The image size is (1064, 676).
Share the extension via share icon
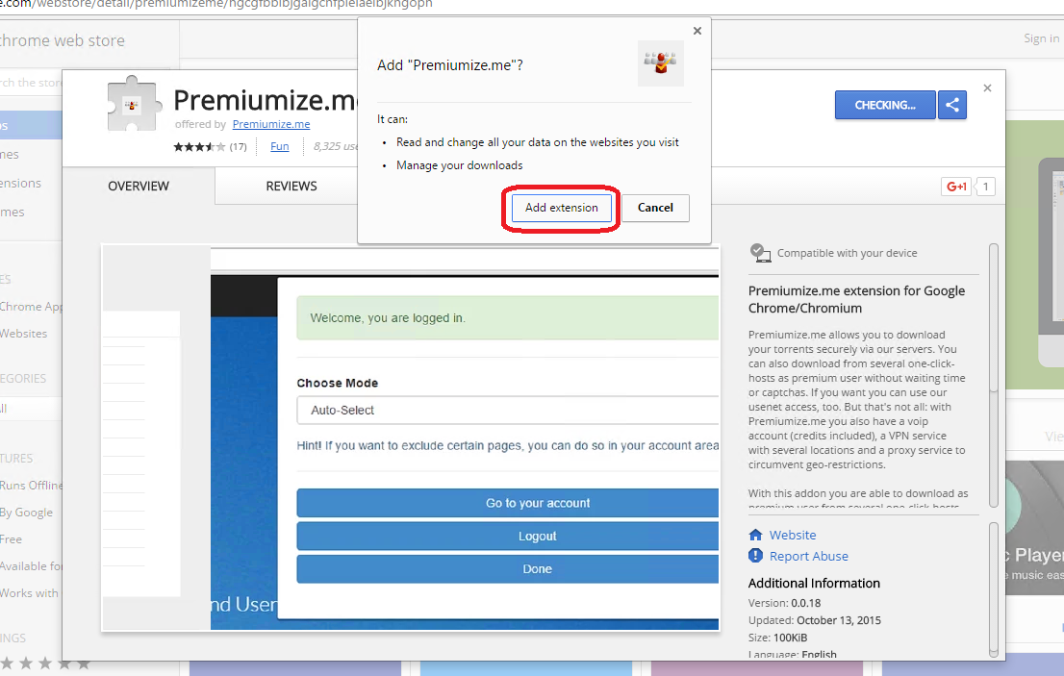[x=952, y=105]
